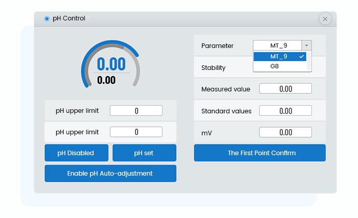The image size is (358, 218).
Task: Choose the highlighted MT_9 option in the list
Action: tap(279, 56)
